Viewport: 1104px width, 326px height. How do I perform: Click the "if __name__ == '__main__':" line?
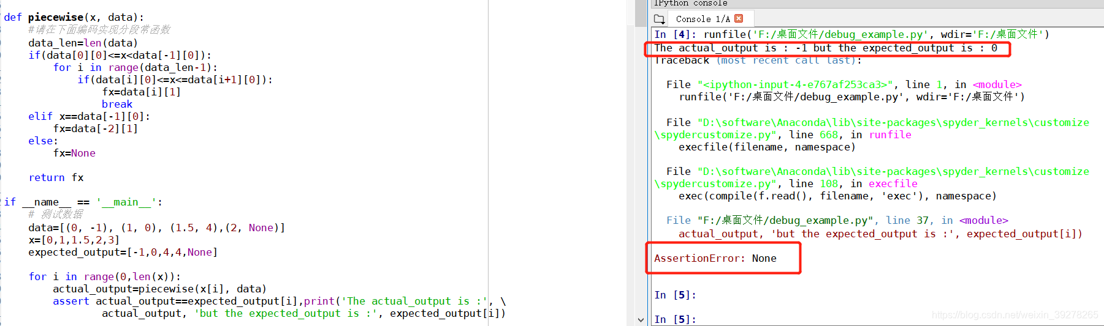(83, 202)
